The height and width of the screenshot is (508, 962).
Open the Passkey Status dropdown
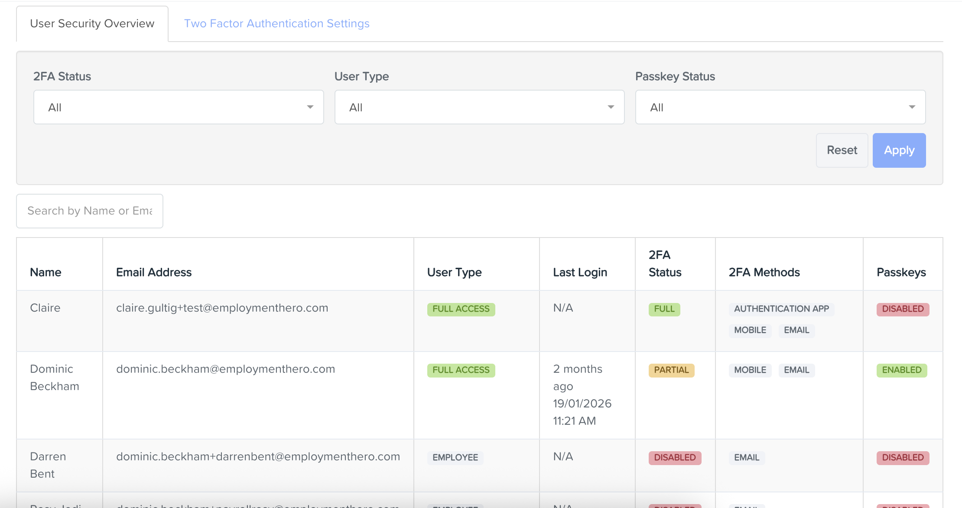click(x=780, y=107)
